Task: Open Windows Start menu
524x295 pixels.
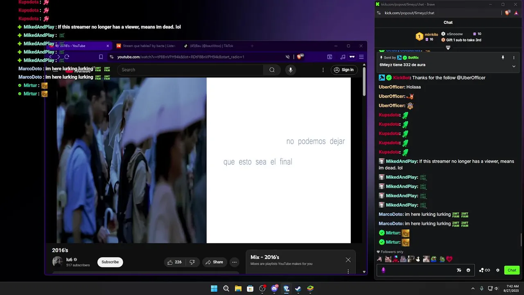Action: point(214,288)
